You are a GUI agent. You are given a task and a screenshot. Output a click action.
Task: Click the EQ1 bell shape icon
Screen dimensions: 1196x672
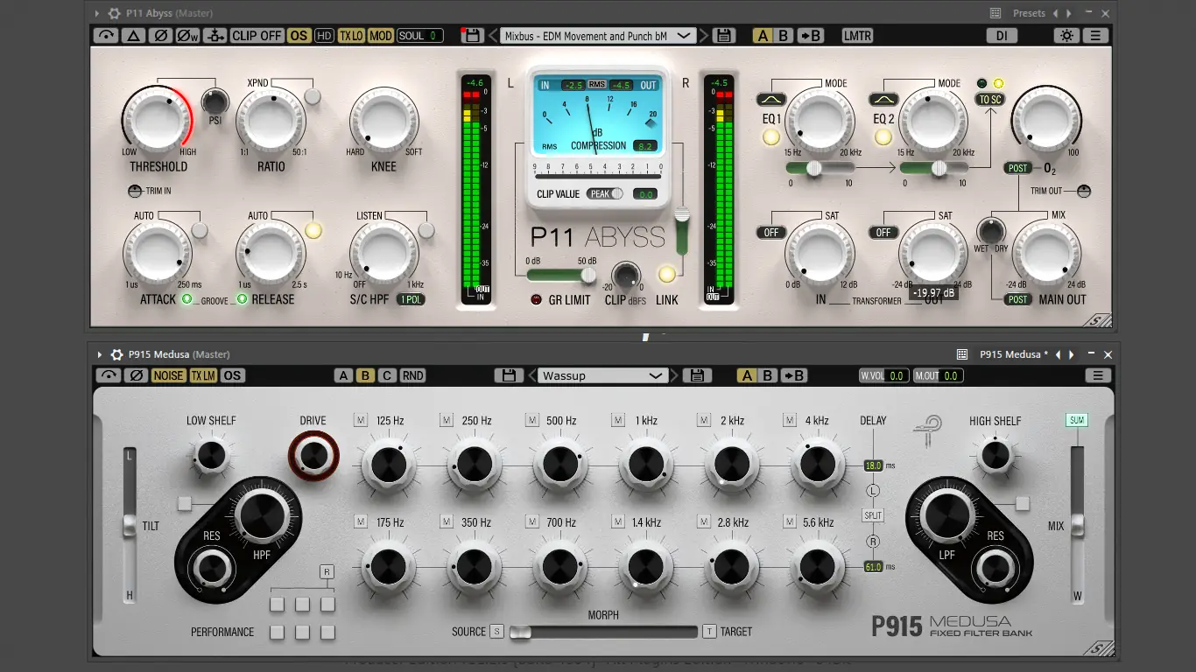tap(770, 101)
